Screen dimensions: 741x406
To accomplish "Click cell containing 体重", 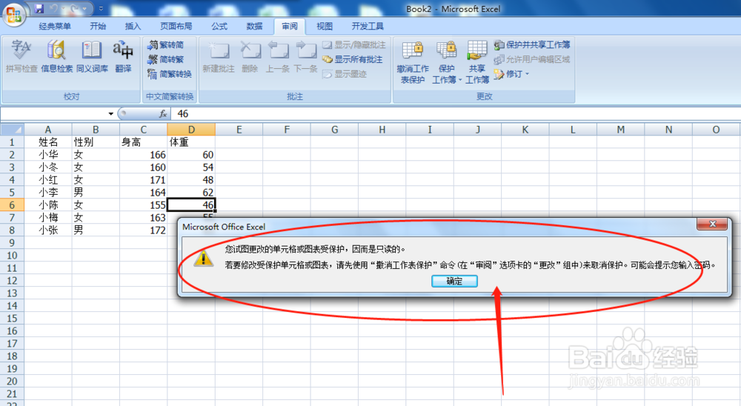I will click(x=191, y=142).
